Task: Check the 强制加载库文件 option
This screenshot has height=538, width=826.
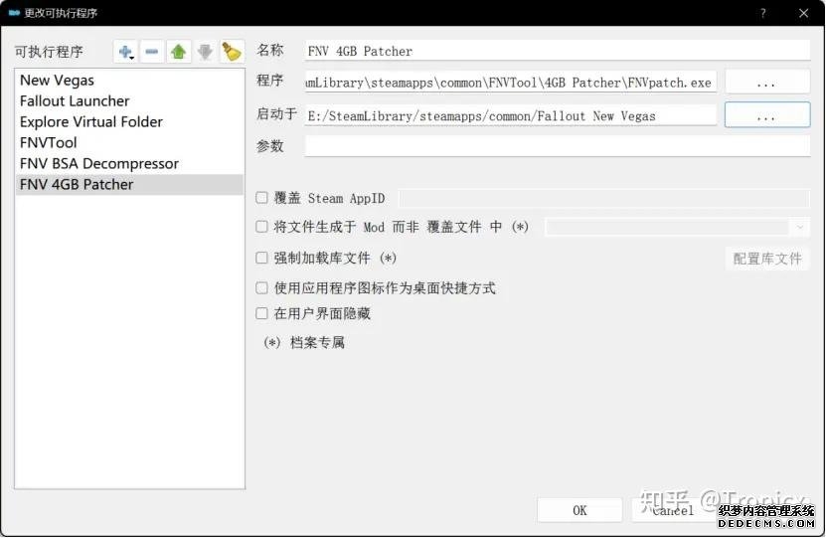Action: (262, 258)
